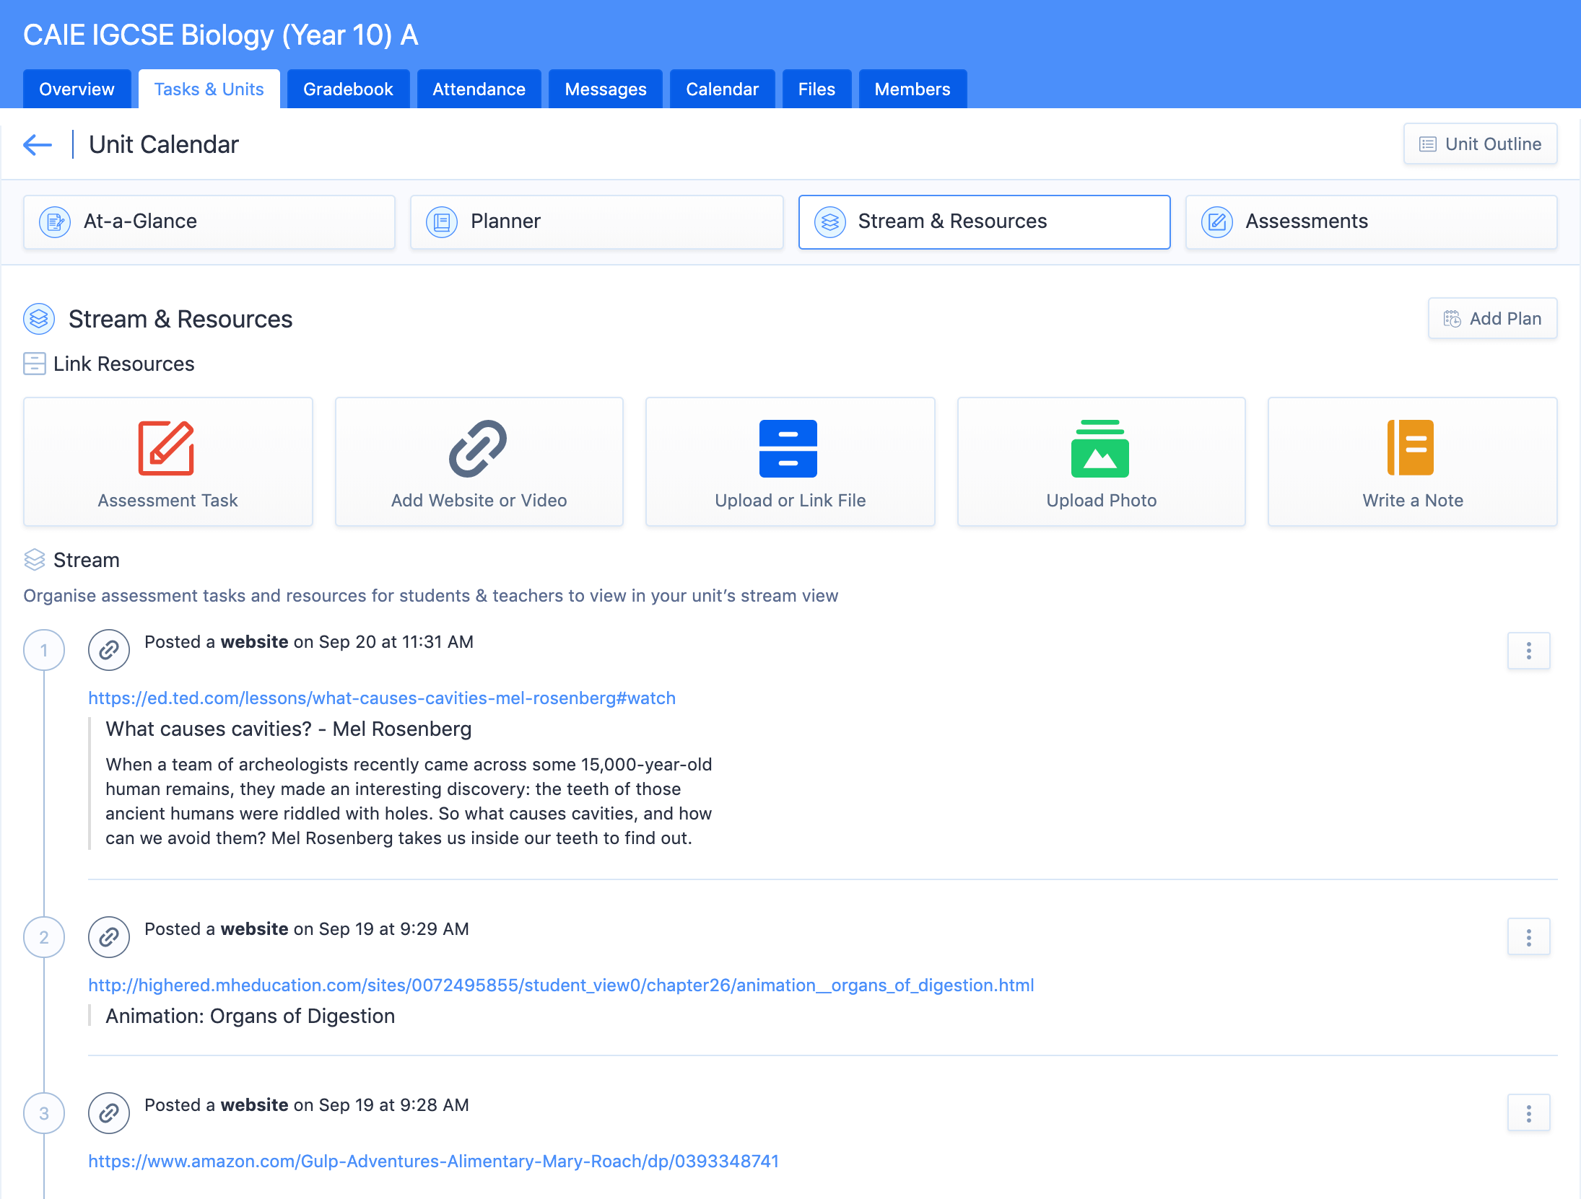Open the Assessments view

point(1372,222)
